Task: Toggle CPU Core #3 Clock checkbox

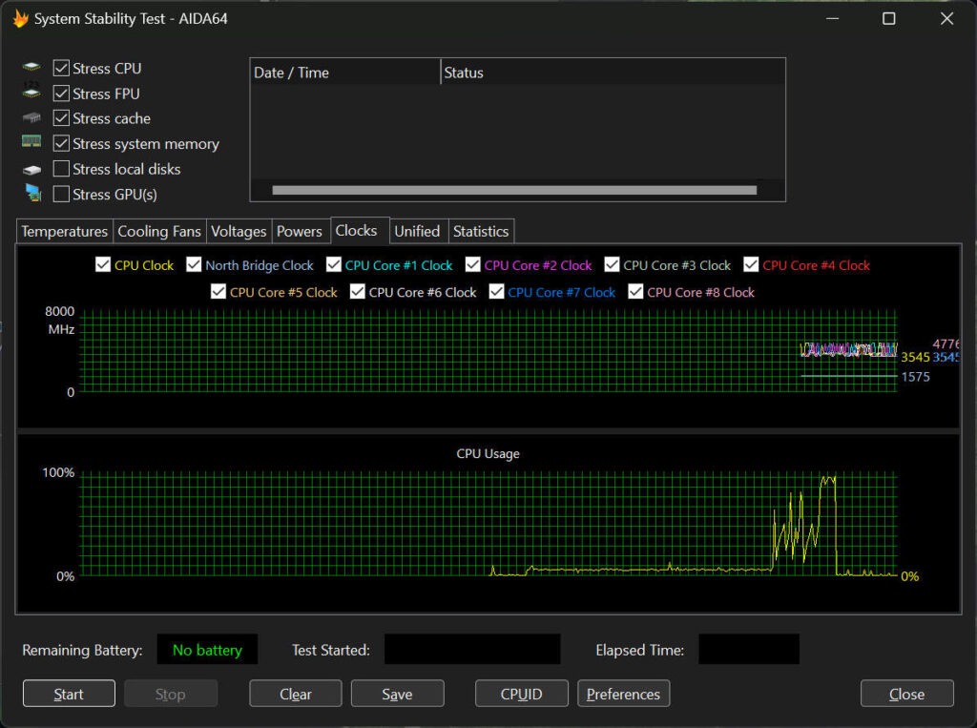Action: click(612, 265)
